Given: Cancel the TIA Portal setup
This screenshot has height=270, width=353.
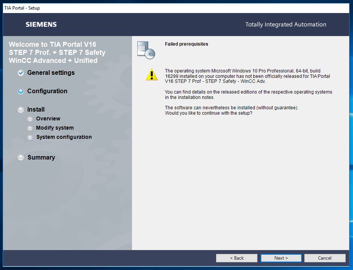Looking at the screenshot, I should click(325, 258).
